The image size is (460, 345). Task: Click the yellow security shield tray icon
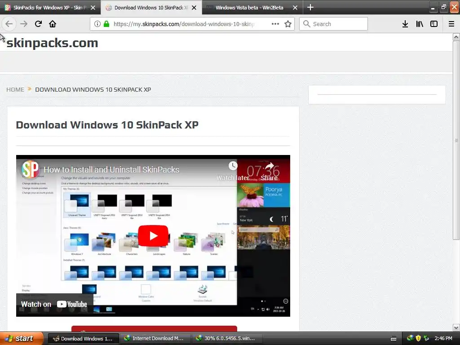click(x=418, y=338)
